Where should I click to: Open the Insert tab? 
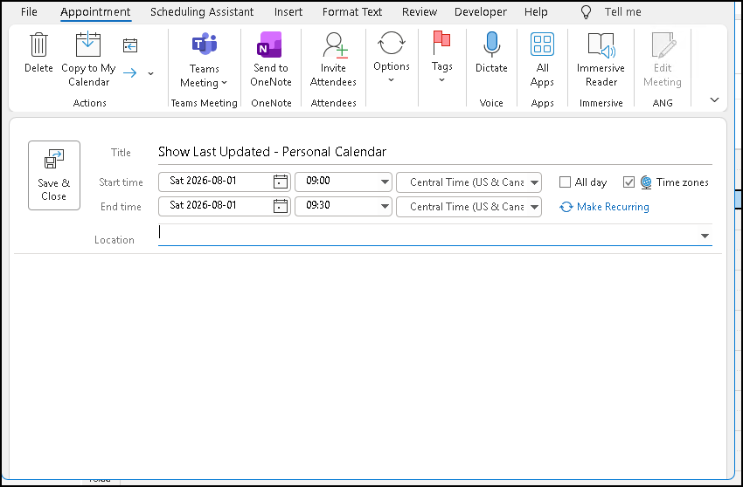288,12
